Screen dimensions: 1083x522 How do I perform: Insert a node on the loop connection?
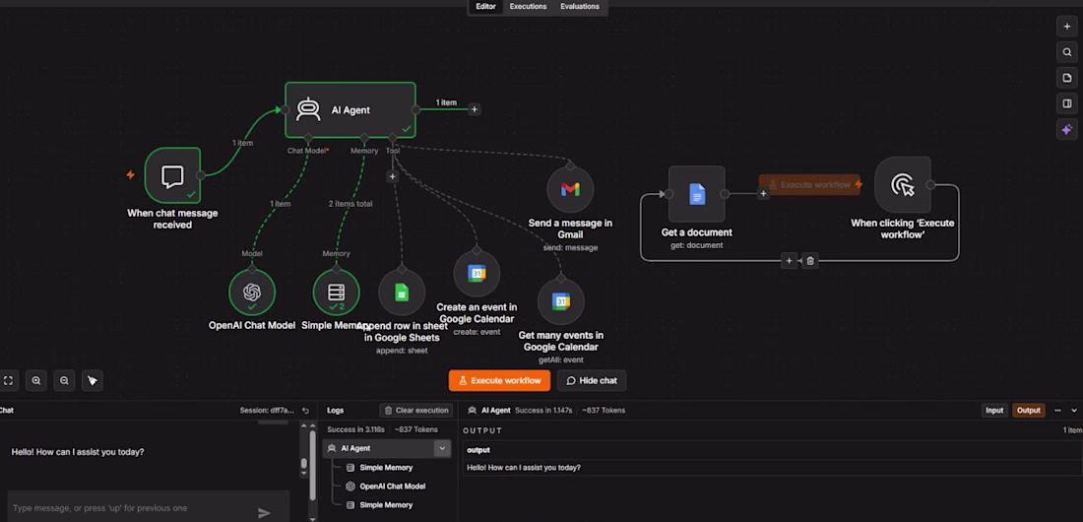point(789,261)
